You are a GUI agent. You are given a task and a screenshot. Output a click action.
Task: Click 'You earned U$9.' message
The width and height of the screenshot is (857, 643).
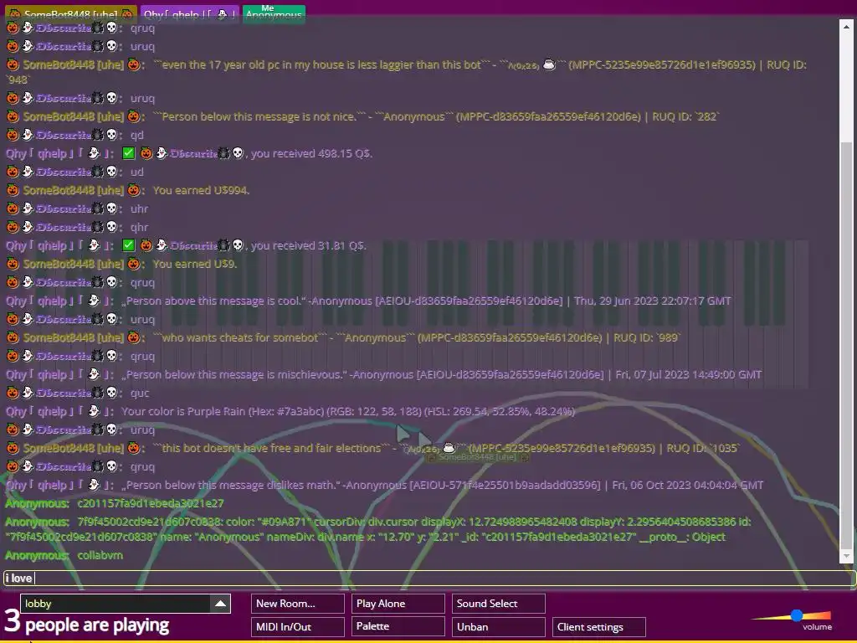[194, 264]
